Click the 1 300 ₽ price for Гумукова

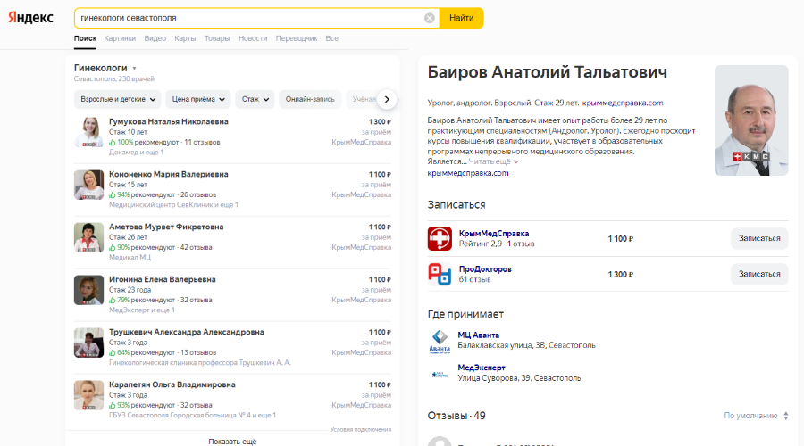tap(380, 122)
